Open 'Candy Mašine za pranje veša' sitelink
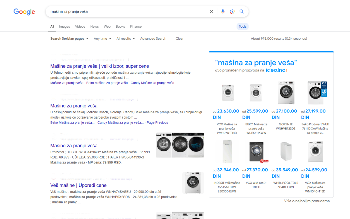This screenshot has width=350, height=219. pos(152,83)
